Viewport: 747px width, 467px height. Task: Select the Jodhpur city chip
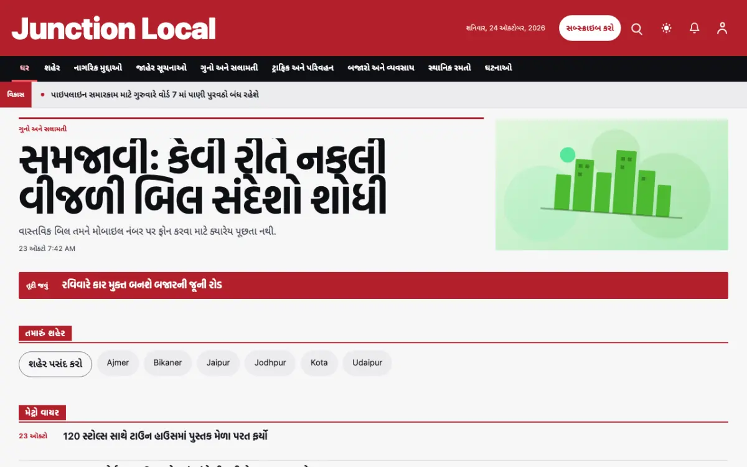270,363
